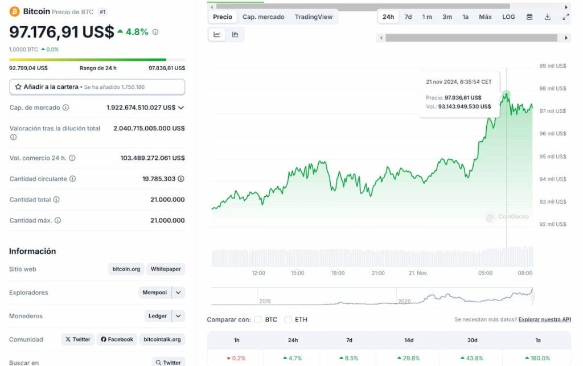Select 24h time range
The image size is (583, 366).
coord(388,17)
